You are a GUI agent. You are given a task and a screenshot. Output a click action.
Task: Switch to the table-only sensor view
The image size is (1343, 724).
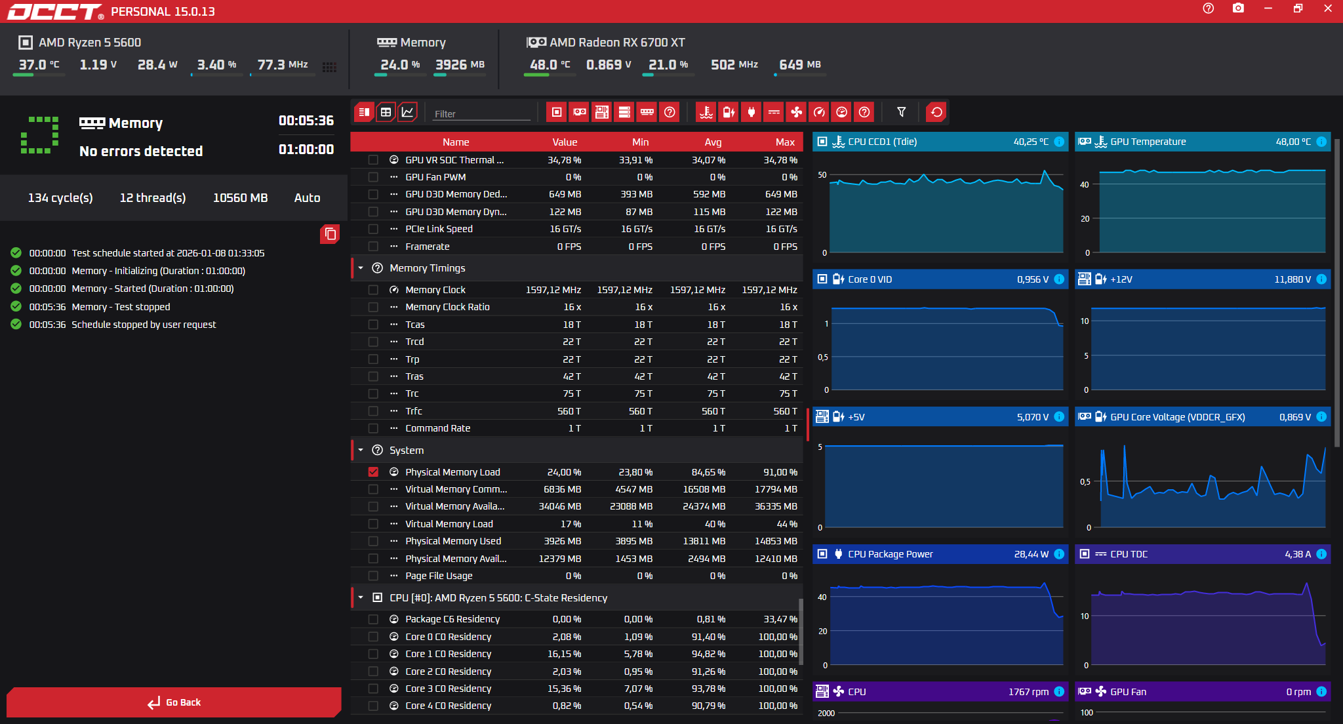pos(386,112)
